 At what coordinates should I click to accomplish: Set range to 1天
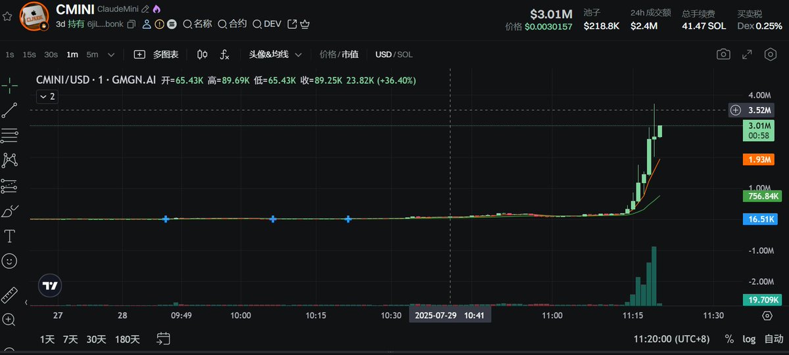tap(47, 339)
